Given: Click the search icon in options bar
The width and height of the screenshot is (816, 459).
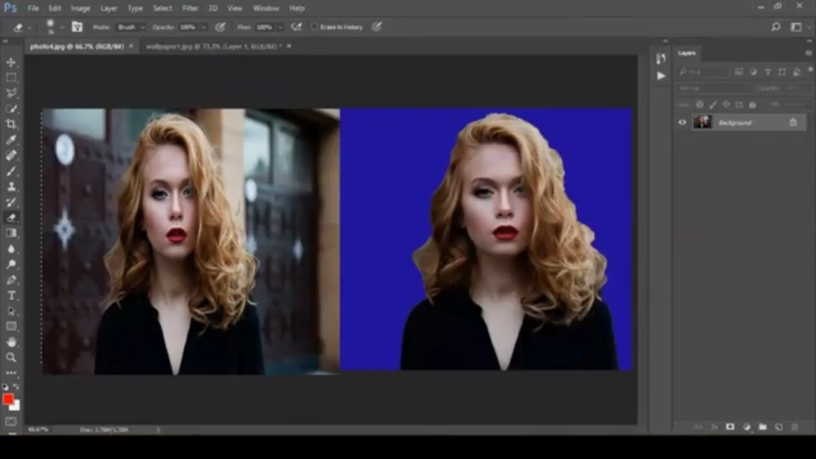Looking at the screenshot, I should click(x=776, y=27).
